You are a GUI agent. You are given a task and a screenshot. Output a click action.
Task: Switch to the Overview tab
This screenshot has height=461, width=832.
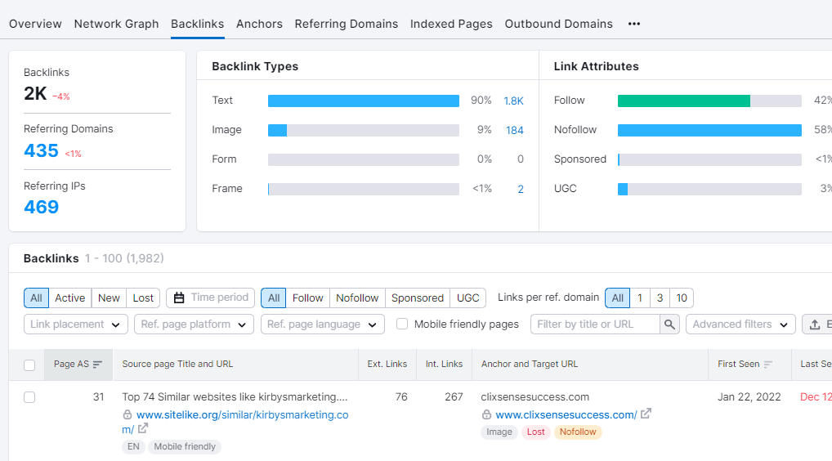click(35, 24)
